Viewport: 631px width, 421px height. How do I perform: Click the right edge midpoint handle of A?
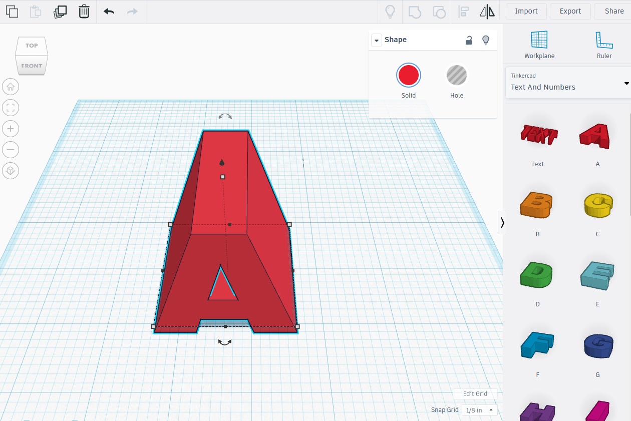293,271
